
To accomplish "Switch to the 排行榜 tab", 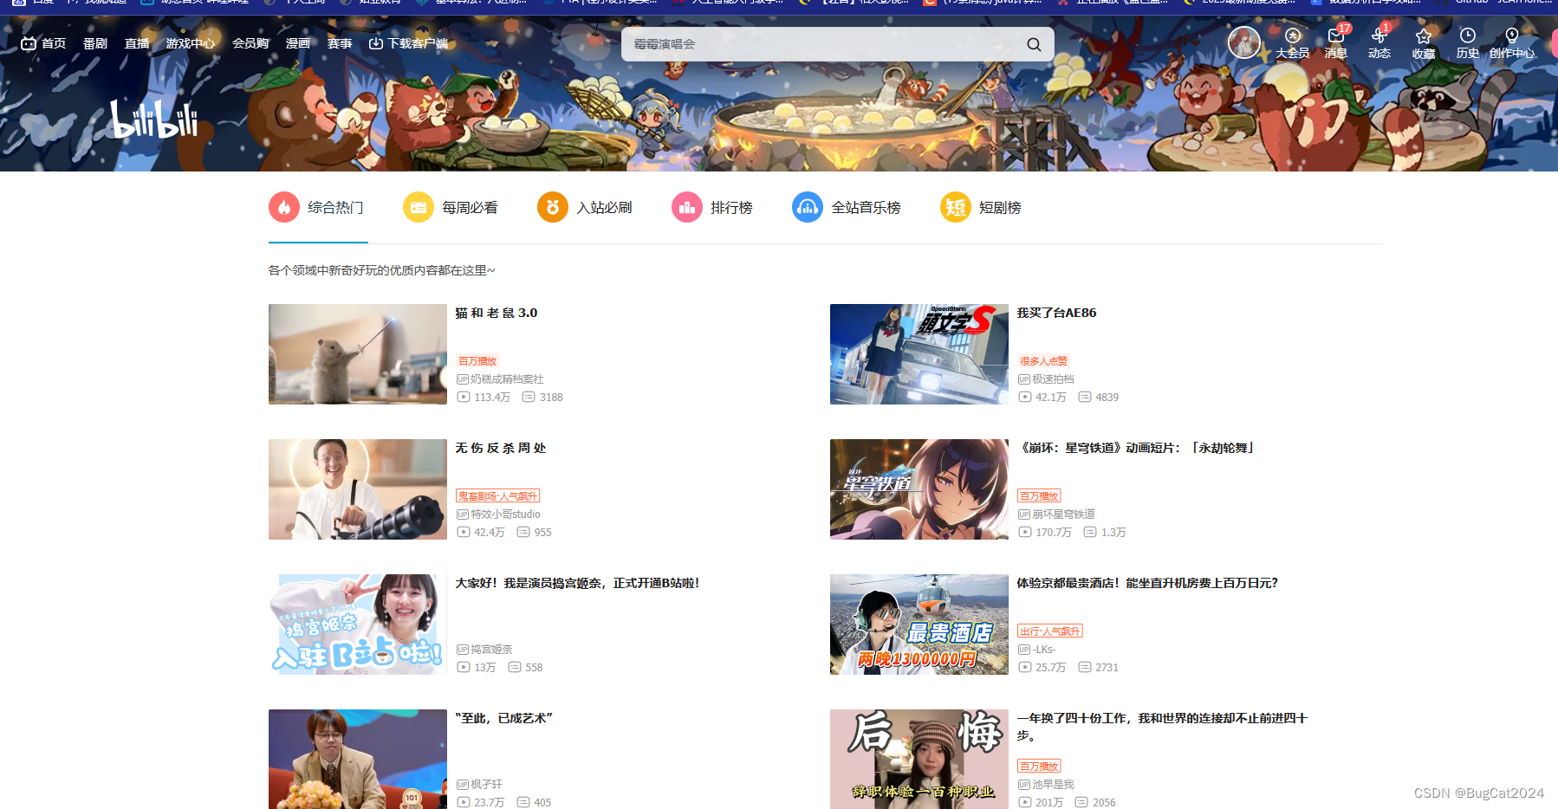I will pos(713,207).
